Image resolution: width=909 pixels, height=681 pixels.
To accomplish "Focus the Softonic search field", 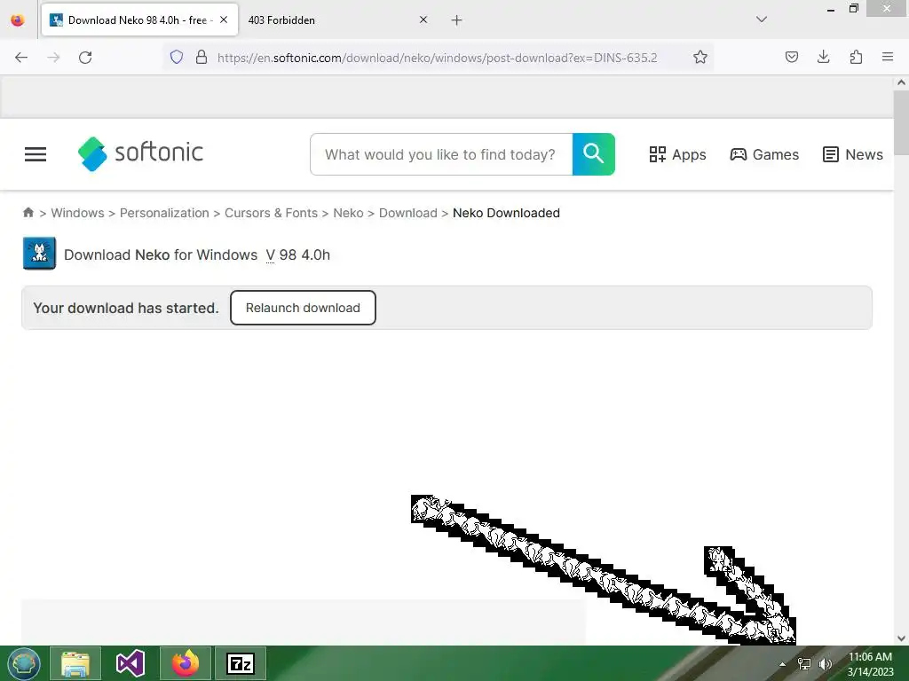I will [441, 154].
